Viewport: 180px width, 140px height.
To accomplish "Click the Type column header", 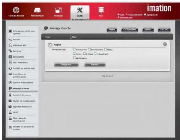I will coord(48,37).
